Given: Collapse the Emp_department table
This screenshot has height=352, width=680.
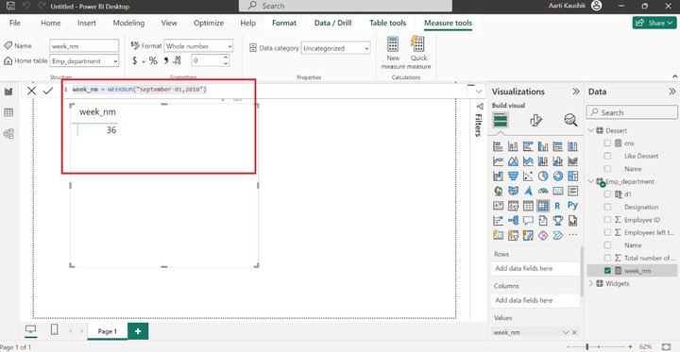Looking at the screenshot, I should [591, 181].
